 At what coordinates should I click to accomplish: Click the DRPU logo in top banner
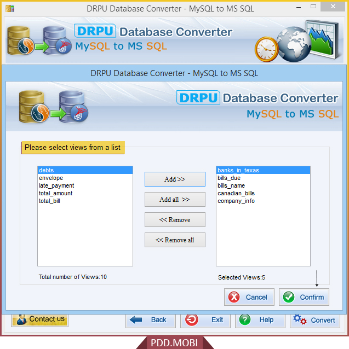click(x=95, y=31)
